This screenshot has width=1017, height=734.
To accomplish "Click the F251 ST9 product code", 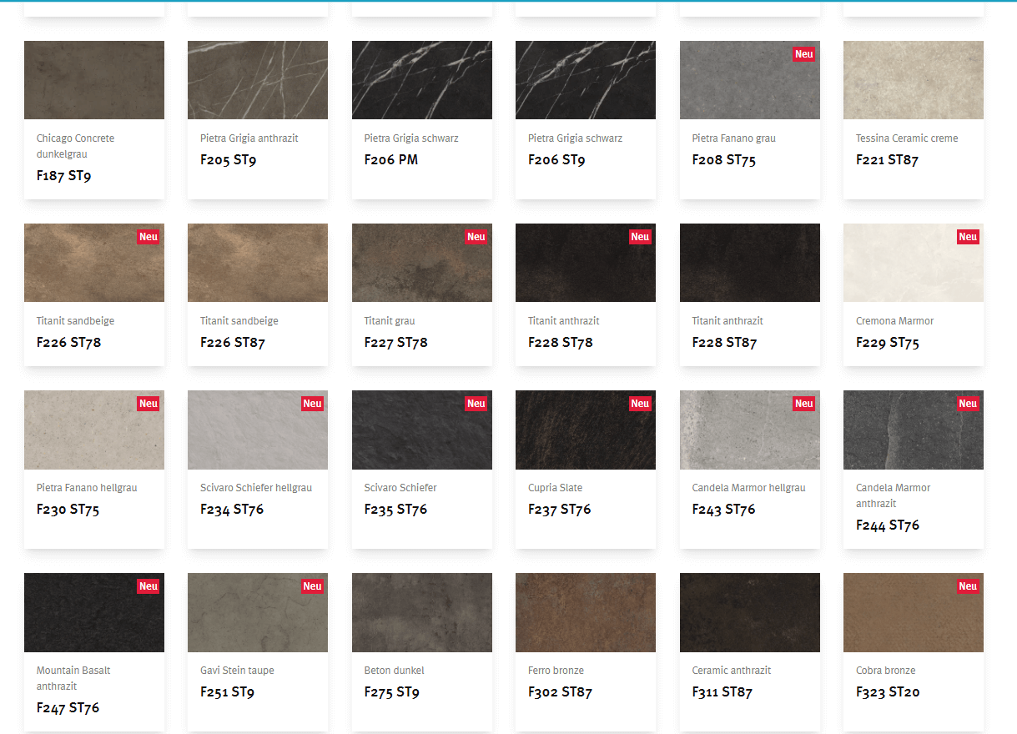I will pyautogui.click(x=228, y=692).
